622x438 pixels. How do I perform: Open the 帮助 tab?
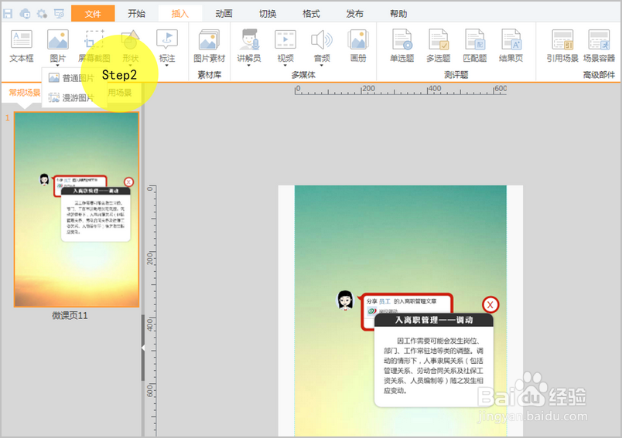[x=398, y=14]
